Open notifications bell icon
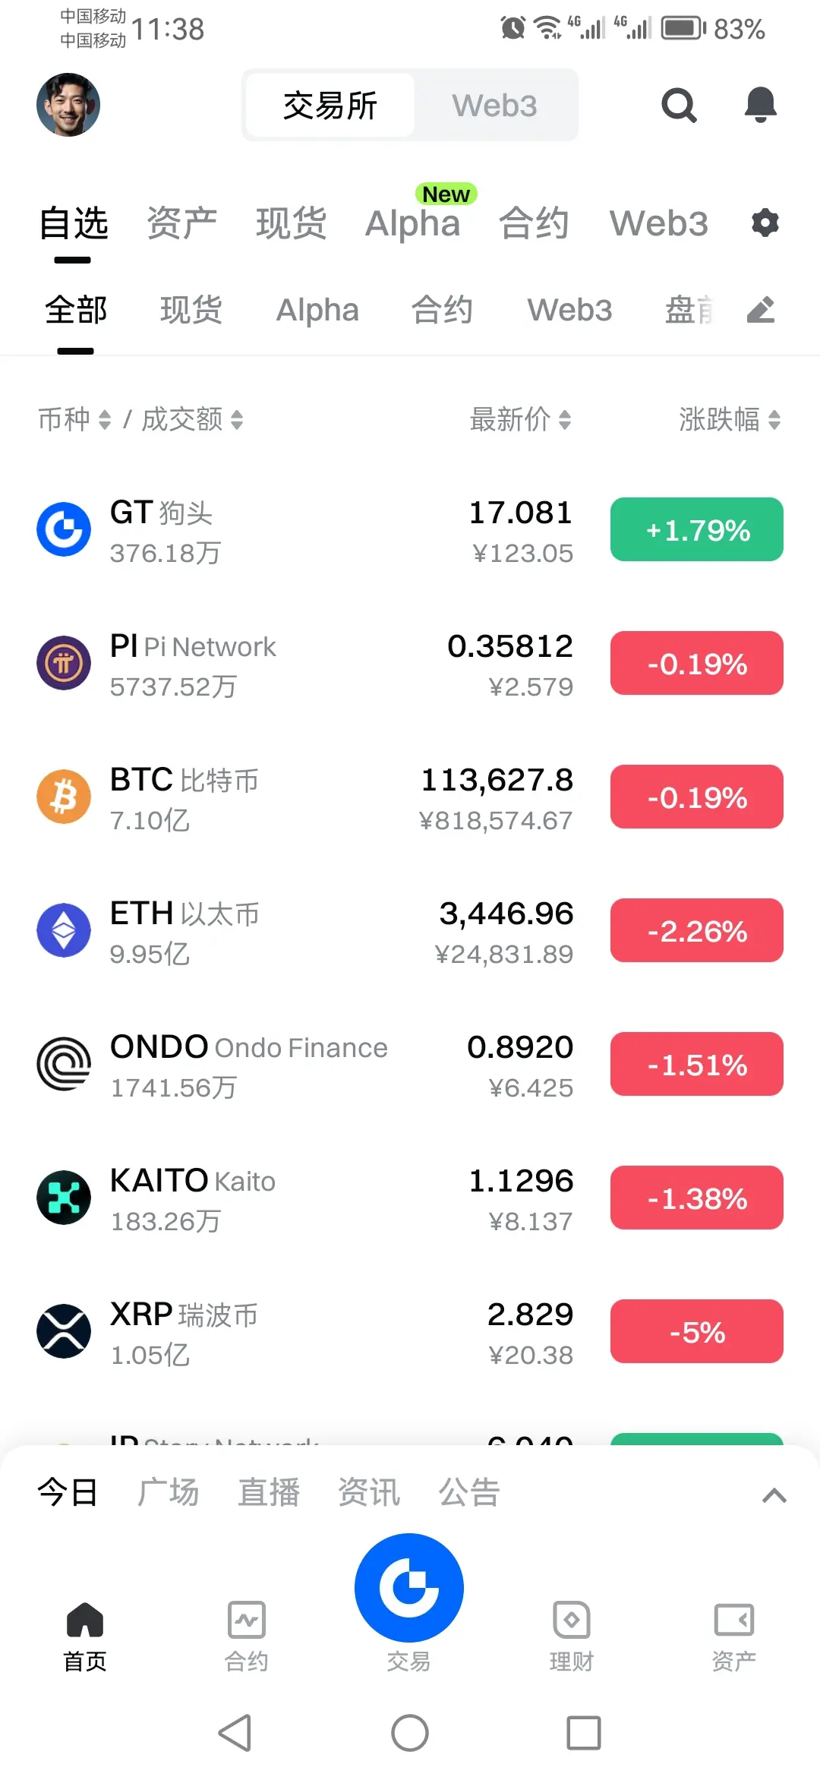The image size is (820, 1777). [760, 105]
